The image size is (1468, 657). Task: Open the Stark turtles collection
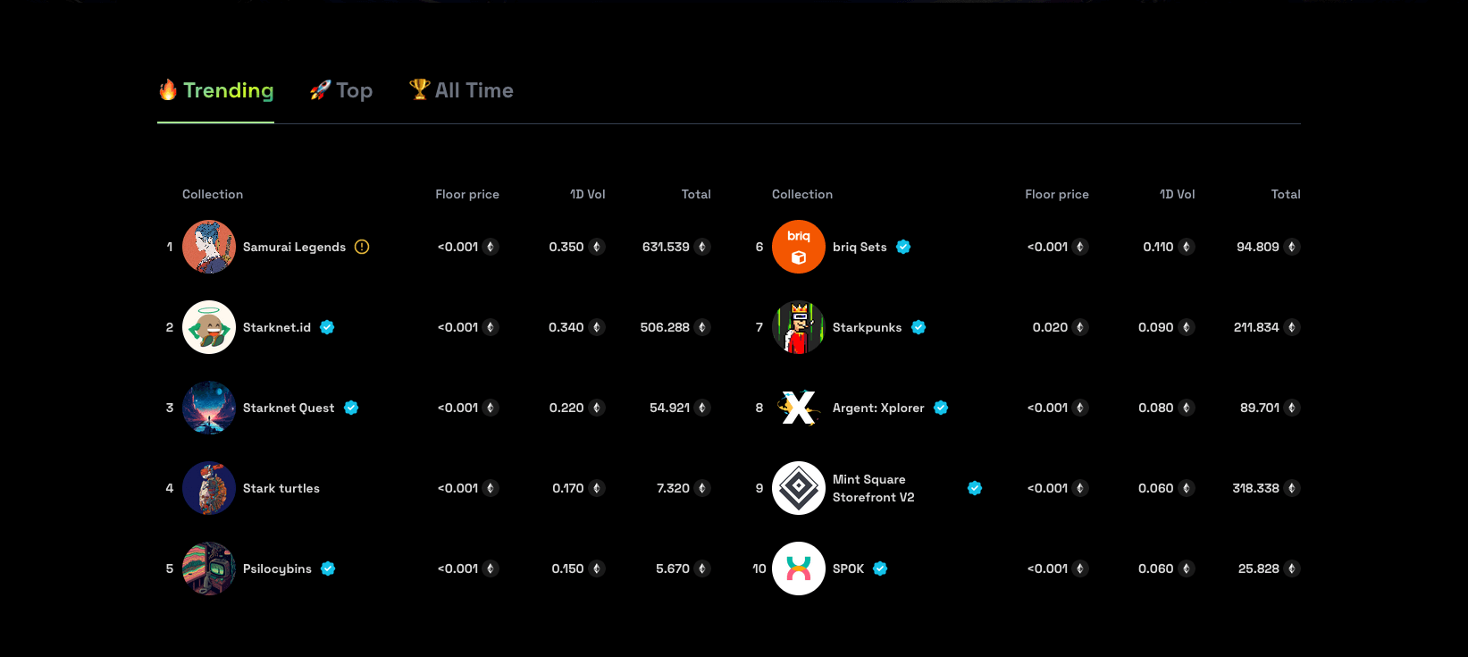(x=281, y=488)
